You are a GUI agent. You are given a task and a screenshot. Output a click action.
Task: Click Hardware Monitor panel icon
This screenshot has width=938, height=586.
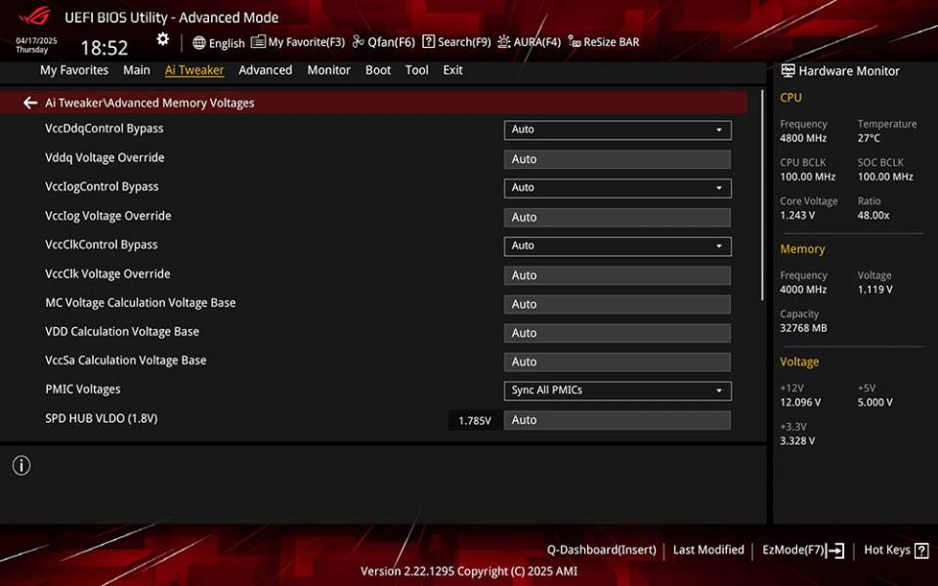point(788,70)
